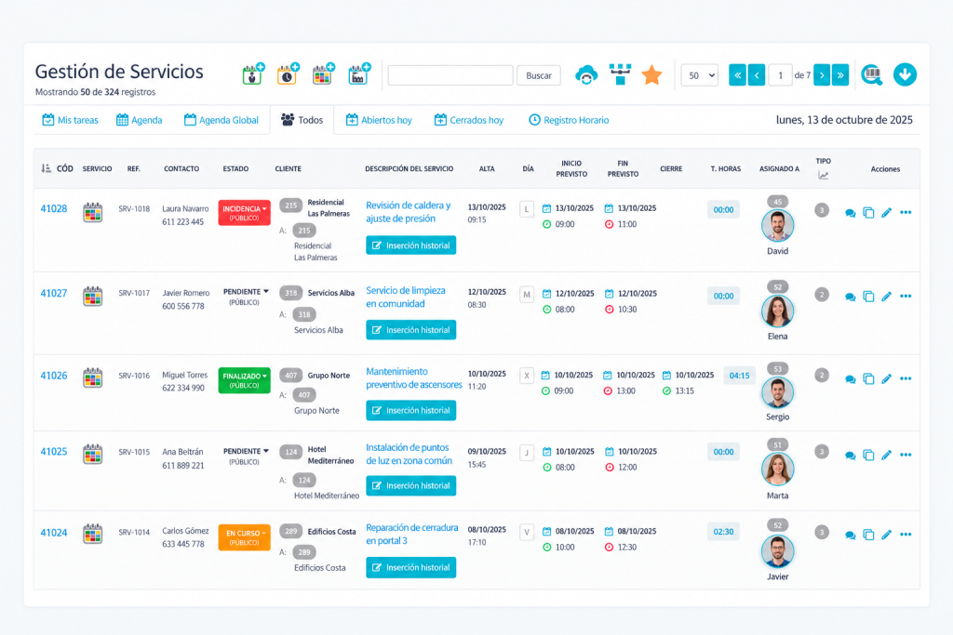
Task: Click Inserción historial for caldera service
Action: tap(410, 245)
